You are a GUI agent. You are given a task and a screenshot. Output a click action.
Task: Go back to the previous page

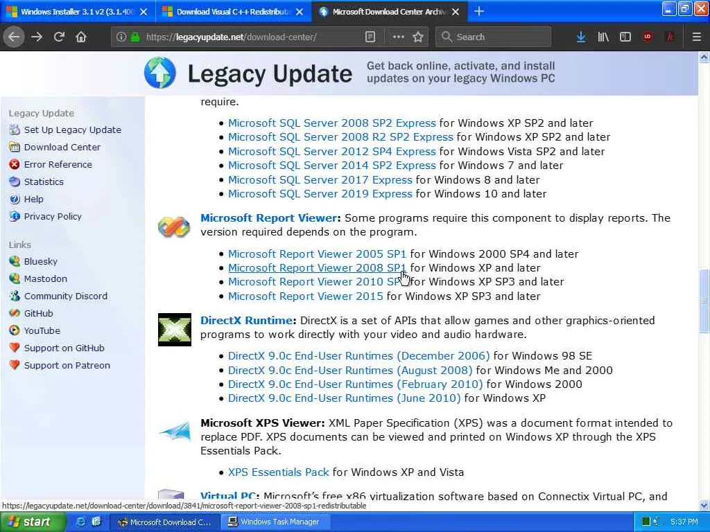point(14,37)
